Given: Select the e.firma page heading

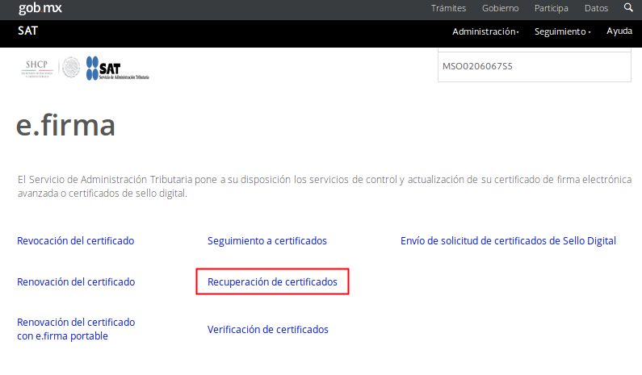Looking at the screenshot, I should coord(65,125).
